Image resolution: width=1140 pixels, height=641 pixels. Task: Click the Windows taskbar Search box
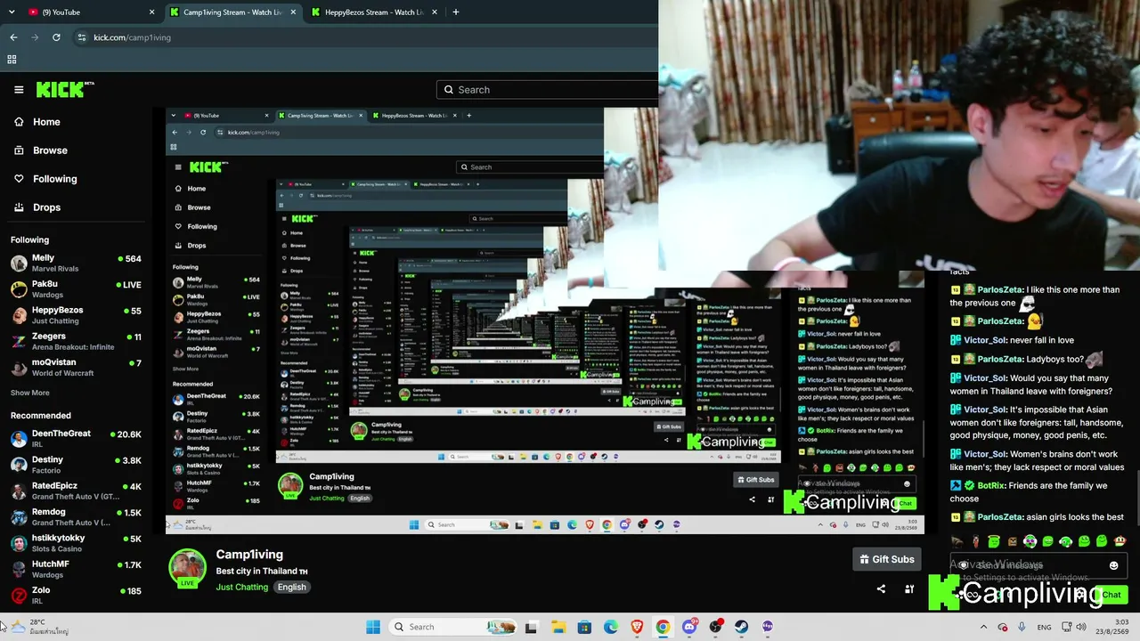click(x=454, y=627)
